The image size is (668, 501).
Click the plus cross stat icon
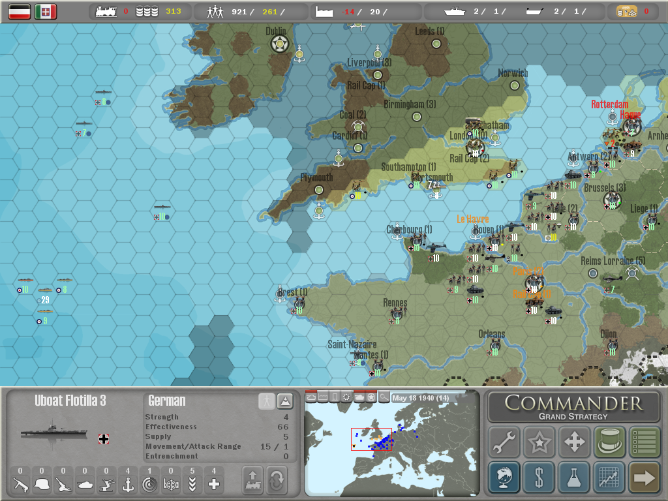tap(214, 485)
